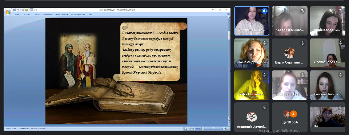Open the dropdown arrow beside the undo button
Image resolution: width=349 pixels, height=135 pixels.
[20, 10]
